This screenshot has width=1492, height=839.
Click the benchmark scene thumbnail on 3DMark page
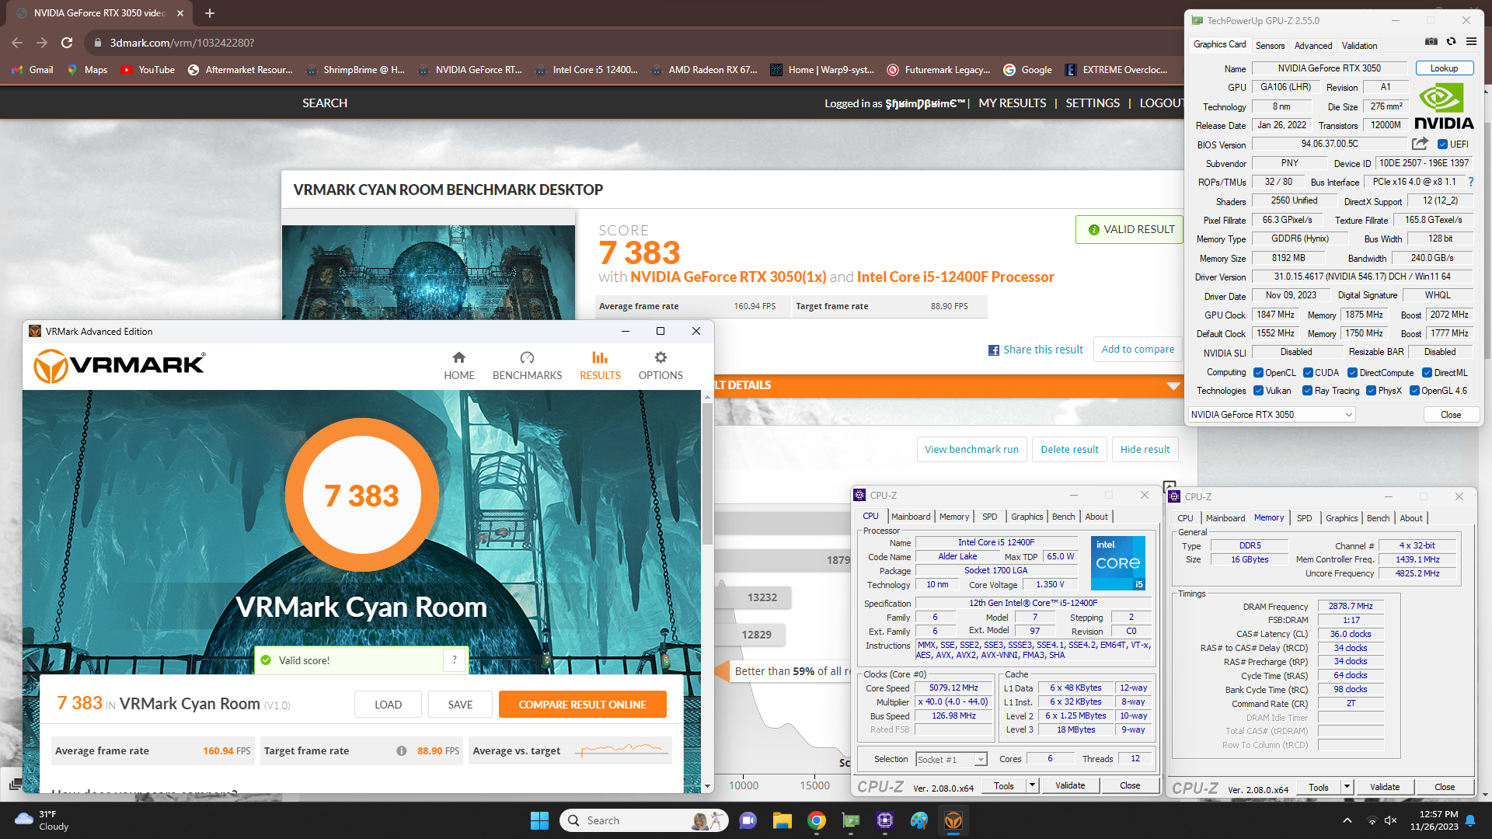pyautogui.click(x=428, y=272)
